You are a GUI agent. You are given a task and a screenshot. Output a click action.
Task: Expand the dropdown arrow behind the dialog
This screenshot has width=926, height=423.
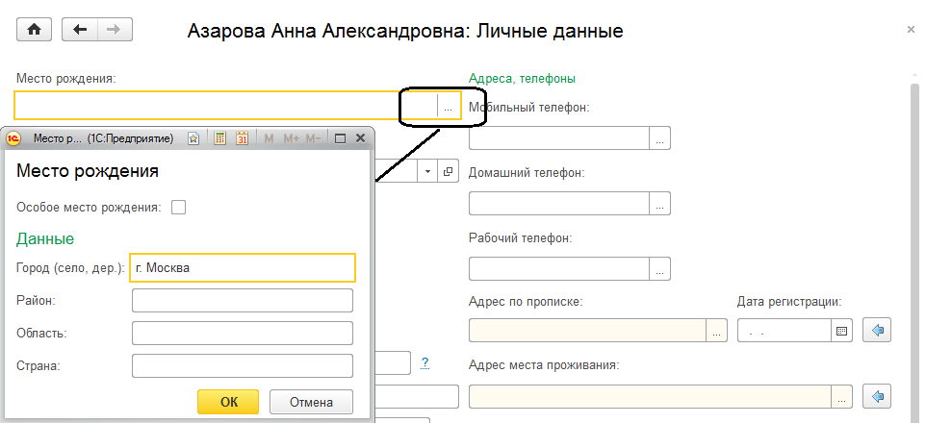(x=428, y=171)
